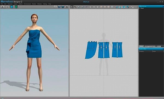
Task: Click the second internal shape tool icon
Action: [x=105, y=7]
